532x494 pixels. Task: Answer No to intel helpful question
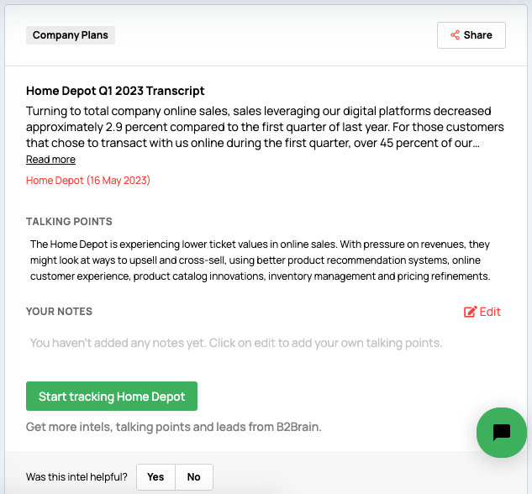pos(194,477)
